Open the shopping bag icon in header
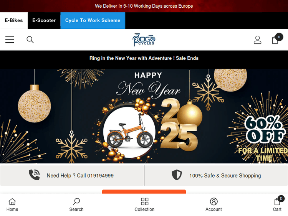Viewport: 288px width, 216px height. (x=275, y=40)
